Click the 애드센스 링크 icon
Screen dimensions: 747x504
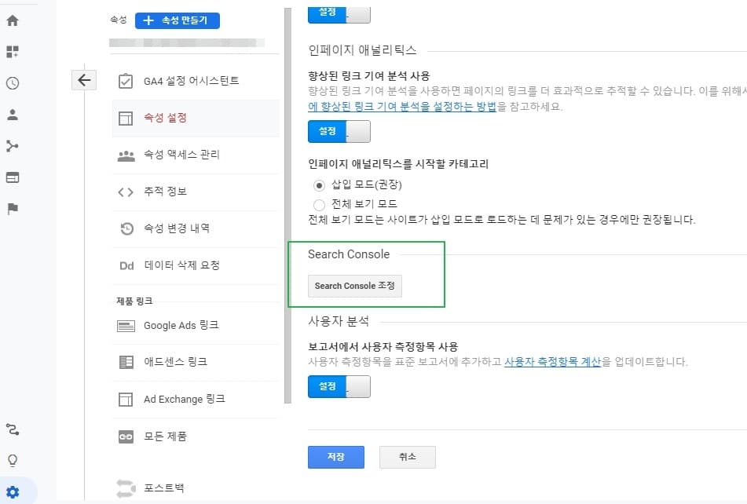[126, 362]
